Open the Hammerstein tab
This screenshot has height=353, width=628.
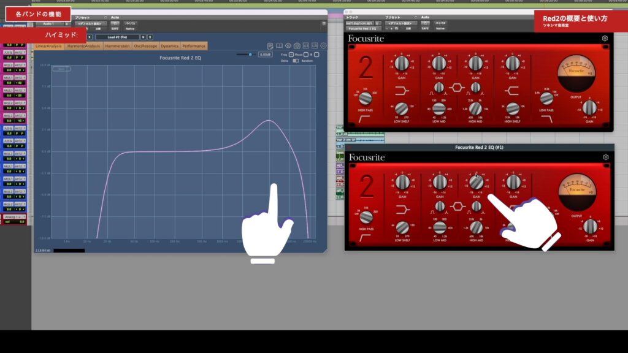pyautogui.click(x=117, y=46)
